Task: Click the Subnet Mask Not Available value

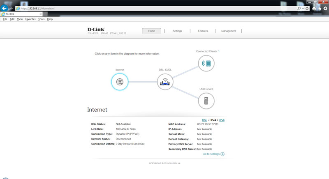Action: coord(204,134)
